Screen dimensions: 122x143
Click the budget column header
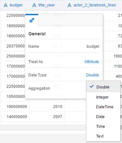coord(15,5)
